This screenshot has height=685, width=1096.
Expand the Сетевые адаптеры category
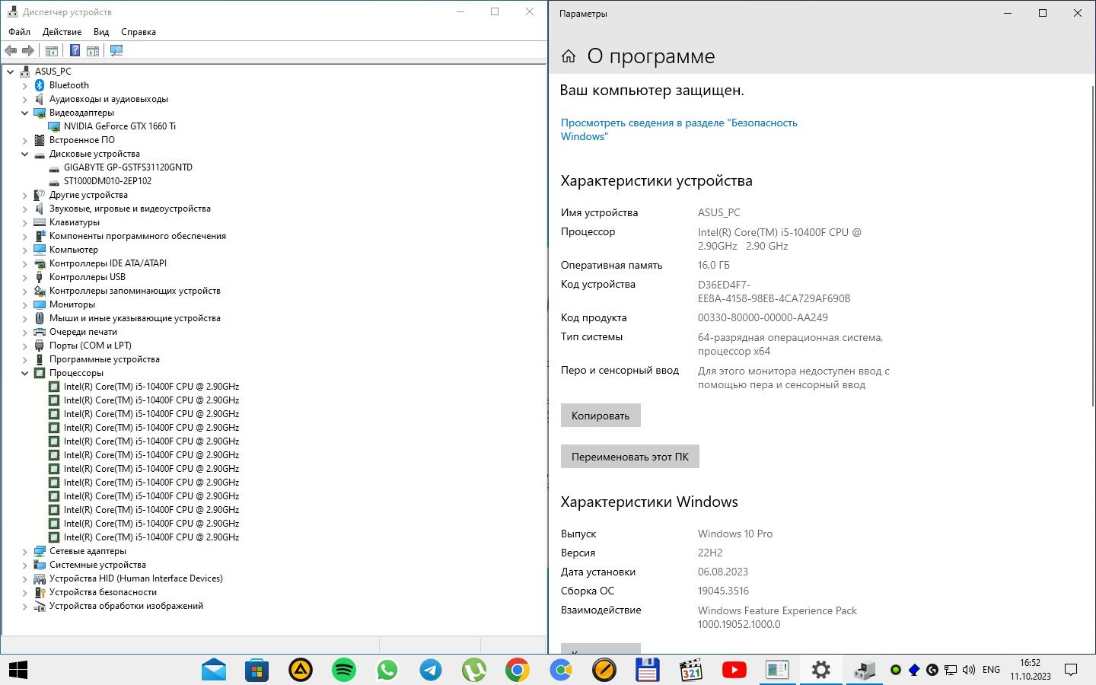pos(24,551)
